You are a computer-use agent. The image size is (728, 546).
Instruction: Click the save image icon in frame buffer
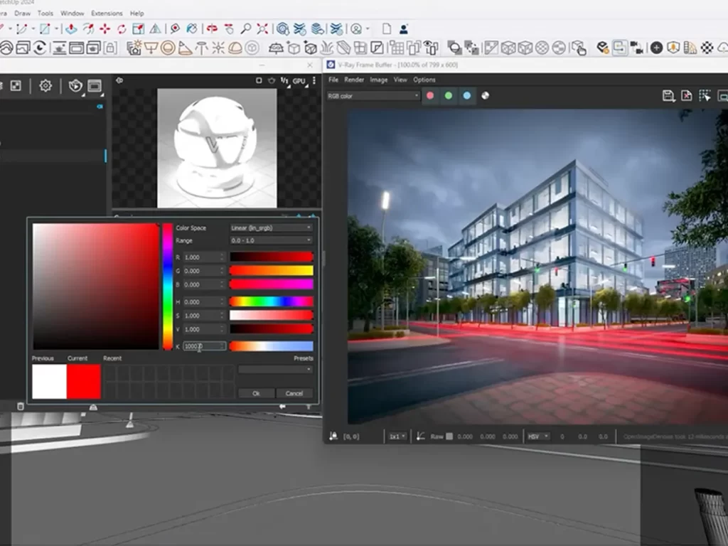[668, 96]
